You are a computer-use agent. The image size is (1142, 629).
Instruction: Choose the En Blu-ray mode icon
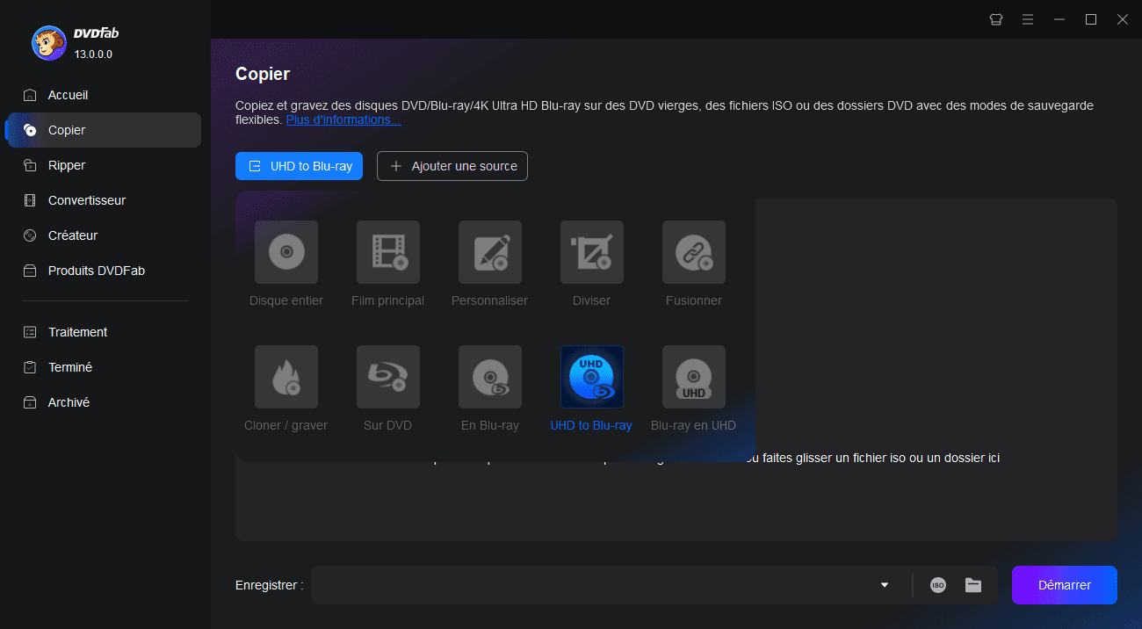pos(490,377)
